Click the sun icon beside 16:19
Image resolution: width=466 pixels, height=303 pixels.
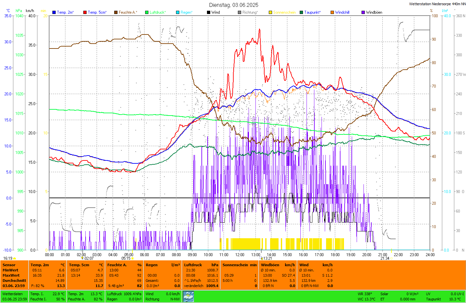(x=14, y=258)
